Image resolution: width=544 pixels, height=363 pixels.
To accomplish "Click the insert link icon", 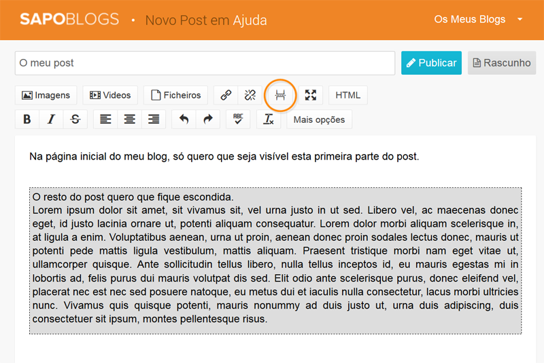I will click(226, 96).
